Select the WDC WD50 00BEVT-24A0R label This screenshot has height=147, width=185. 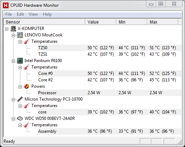coord(50,118)
